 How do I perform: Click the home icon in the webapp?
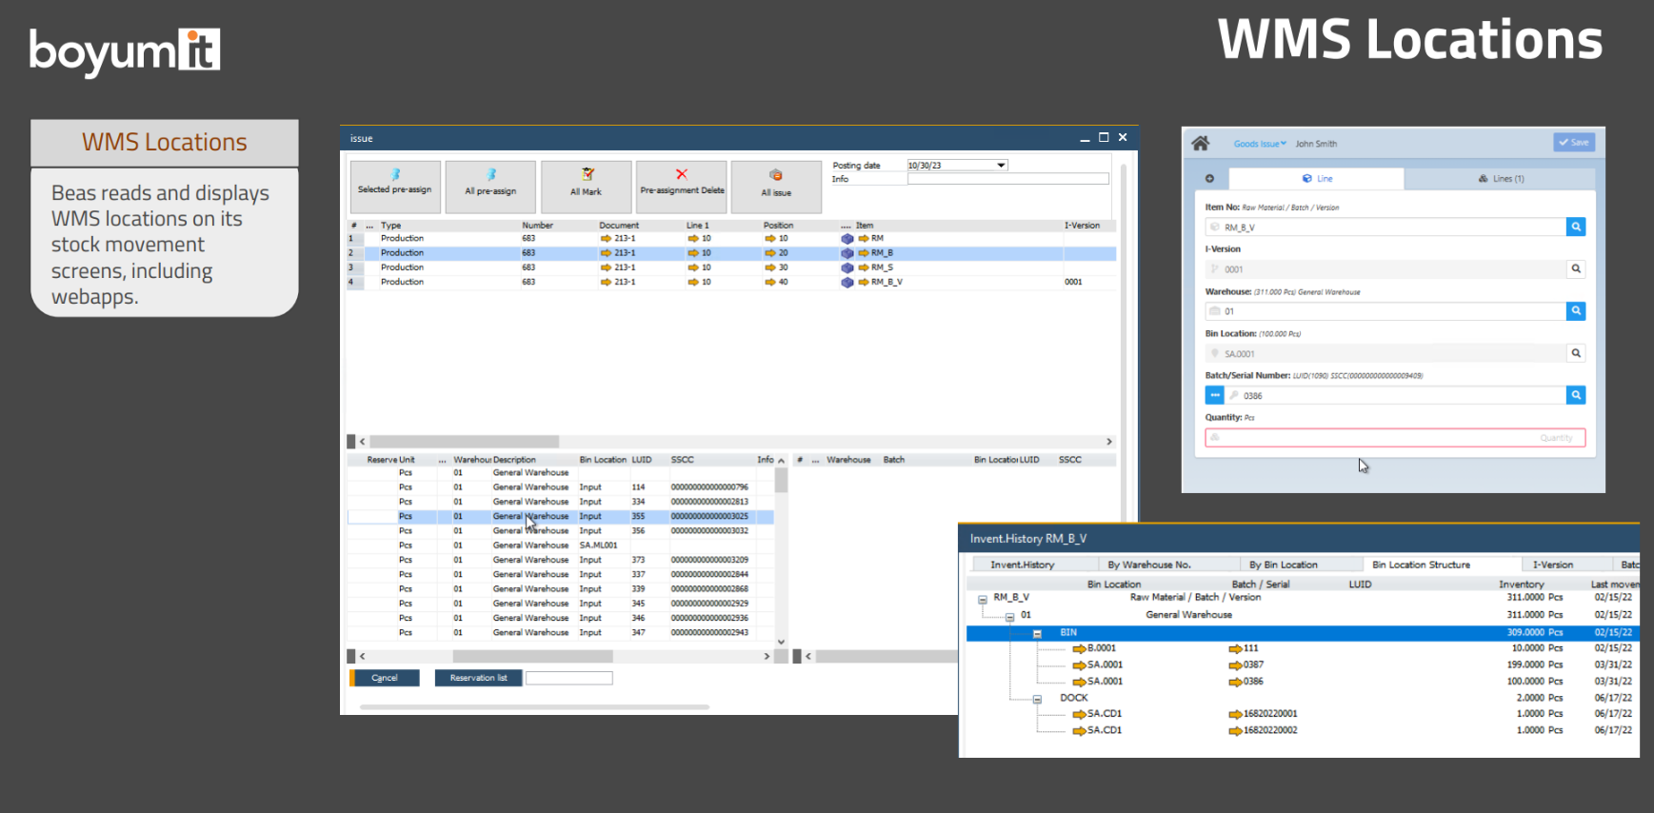pos(1201,143)
